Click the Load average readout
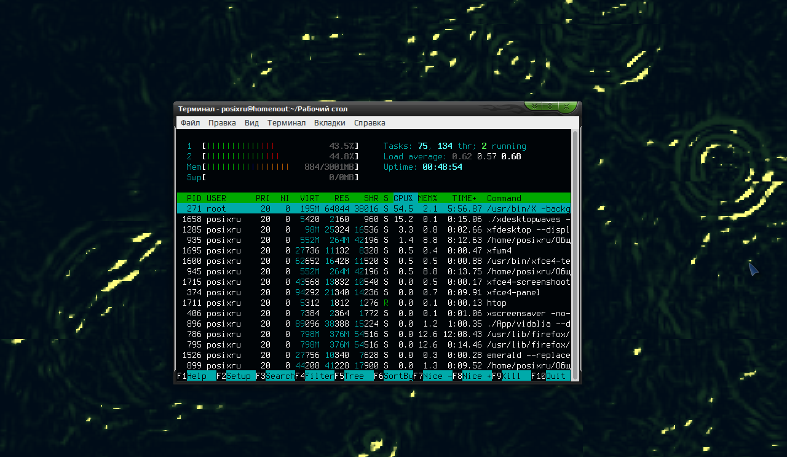787x457 pixels. (452, 156)
